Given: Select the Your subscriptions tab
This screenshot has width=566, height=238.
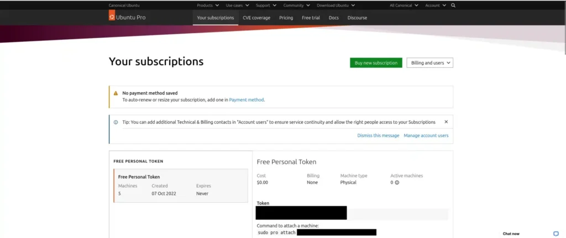Looking at the screenshot, I should click(216, 18).
